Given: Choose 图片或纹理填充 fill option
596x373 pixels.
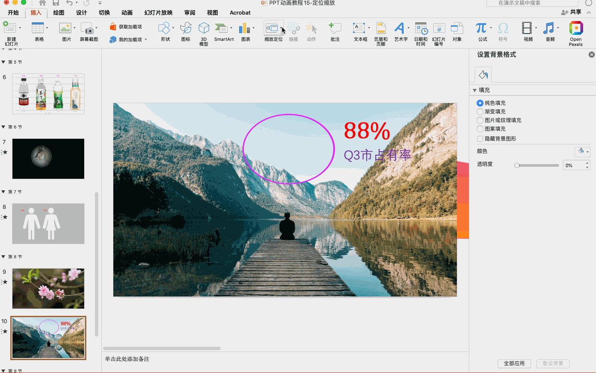Looking at the screenshot, I should (480, 120).
